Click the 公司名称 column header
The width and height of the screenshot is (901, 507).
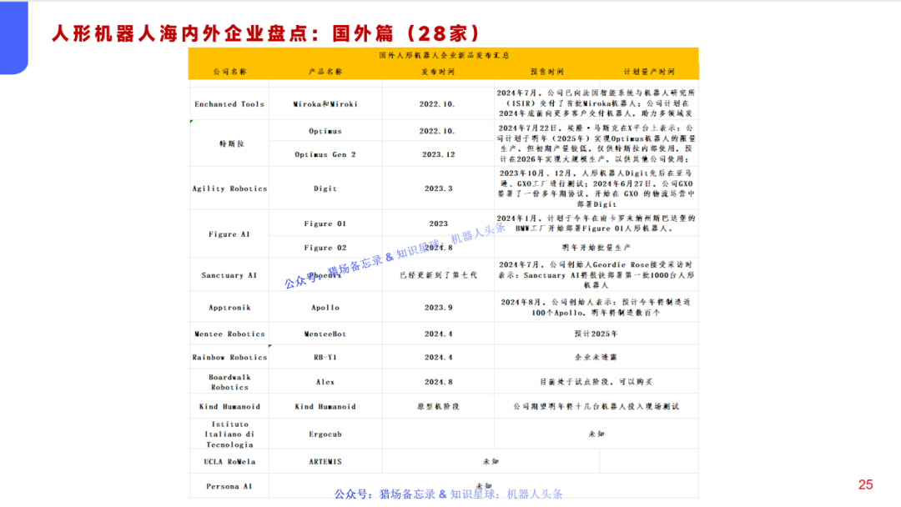tap(229, 72)
